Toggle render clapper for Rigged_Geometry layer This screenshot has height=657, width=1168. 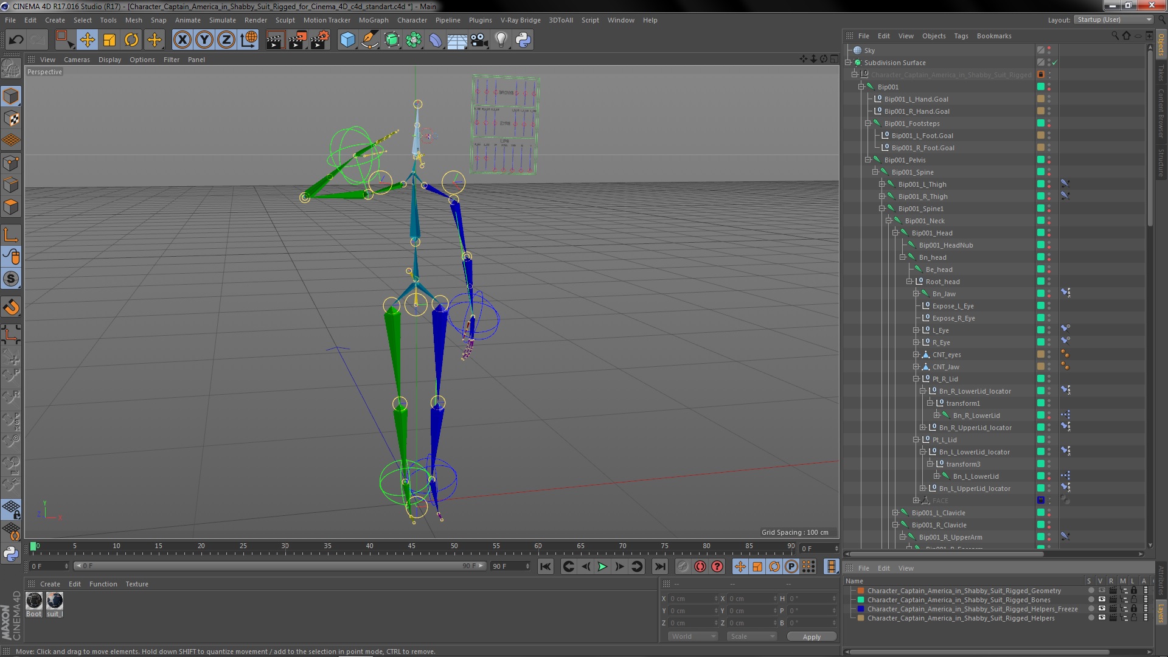[1113, 591]
